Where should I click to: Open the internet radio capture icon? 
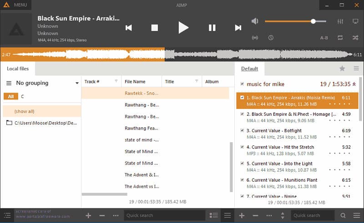pyautogui.click(x=255, y=38)
